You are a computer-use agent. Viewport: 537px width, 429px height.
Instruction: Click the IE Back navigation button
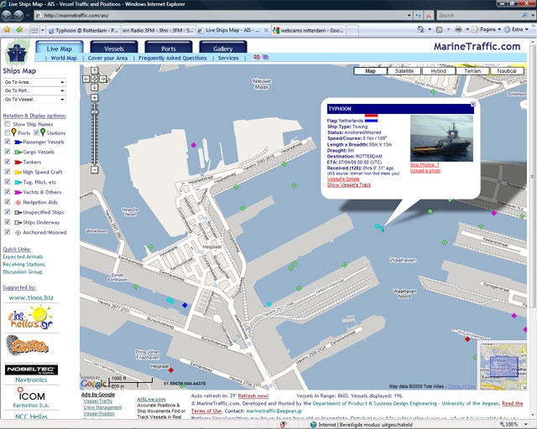(7, 15)
